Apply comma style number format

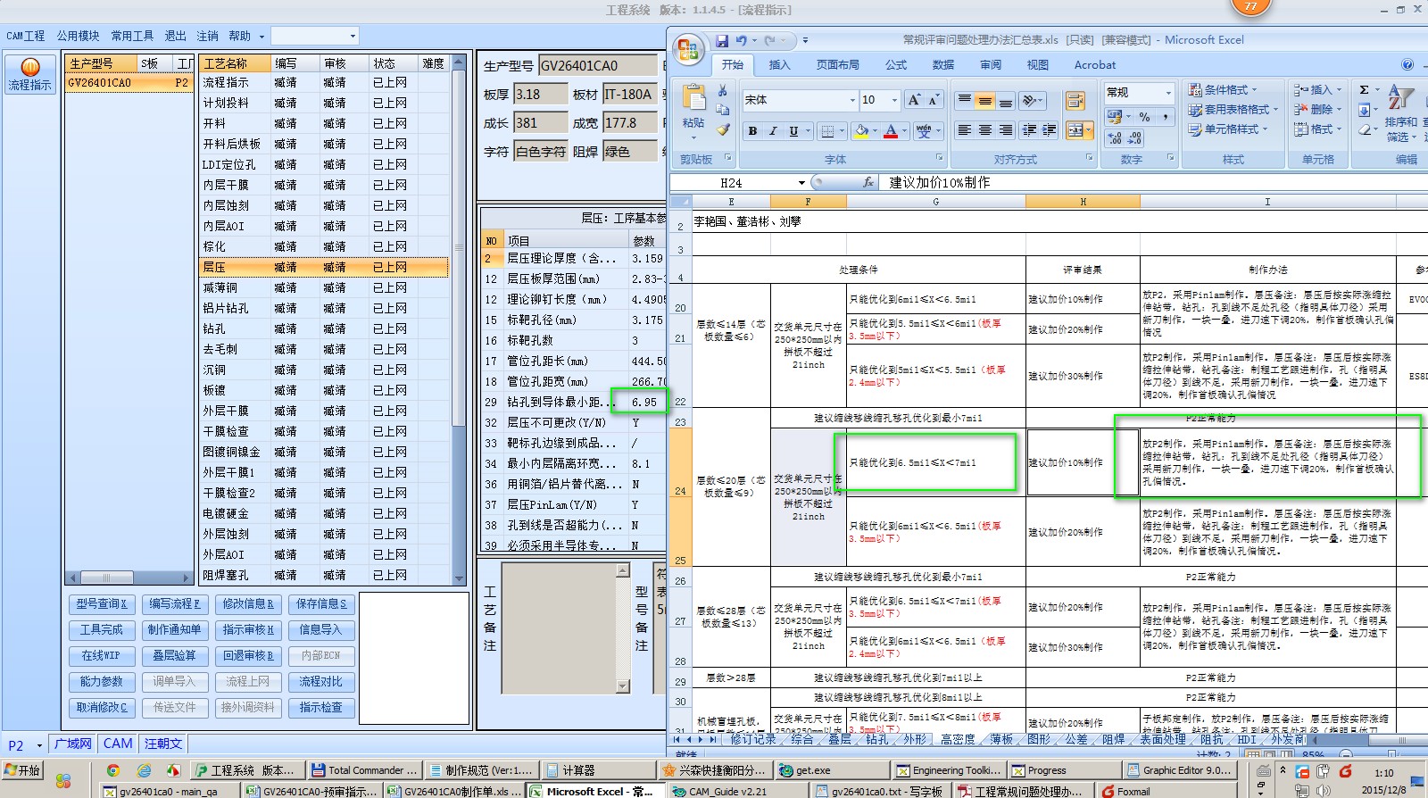tap(1166, 117)
